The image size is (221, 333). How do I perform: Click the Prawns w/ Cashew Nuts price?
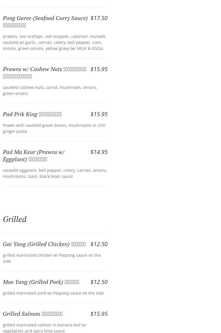point(99,69)
